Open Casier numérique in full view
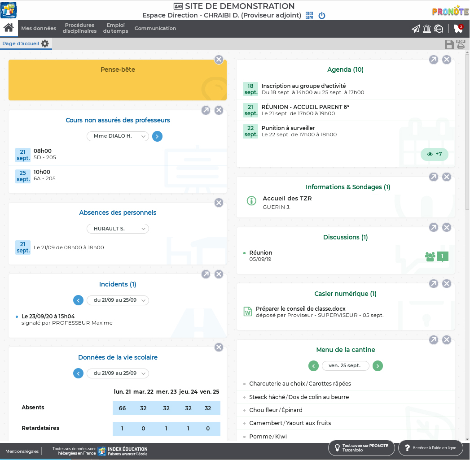The image size is (470, 460). pos(434,283)
